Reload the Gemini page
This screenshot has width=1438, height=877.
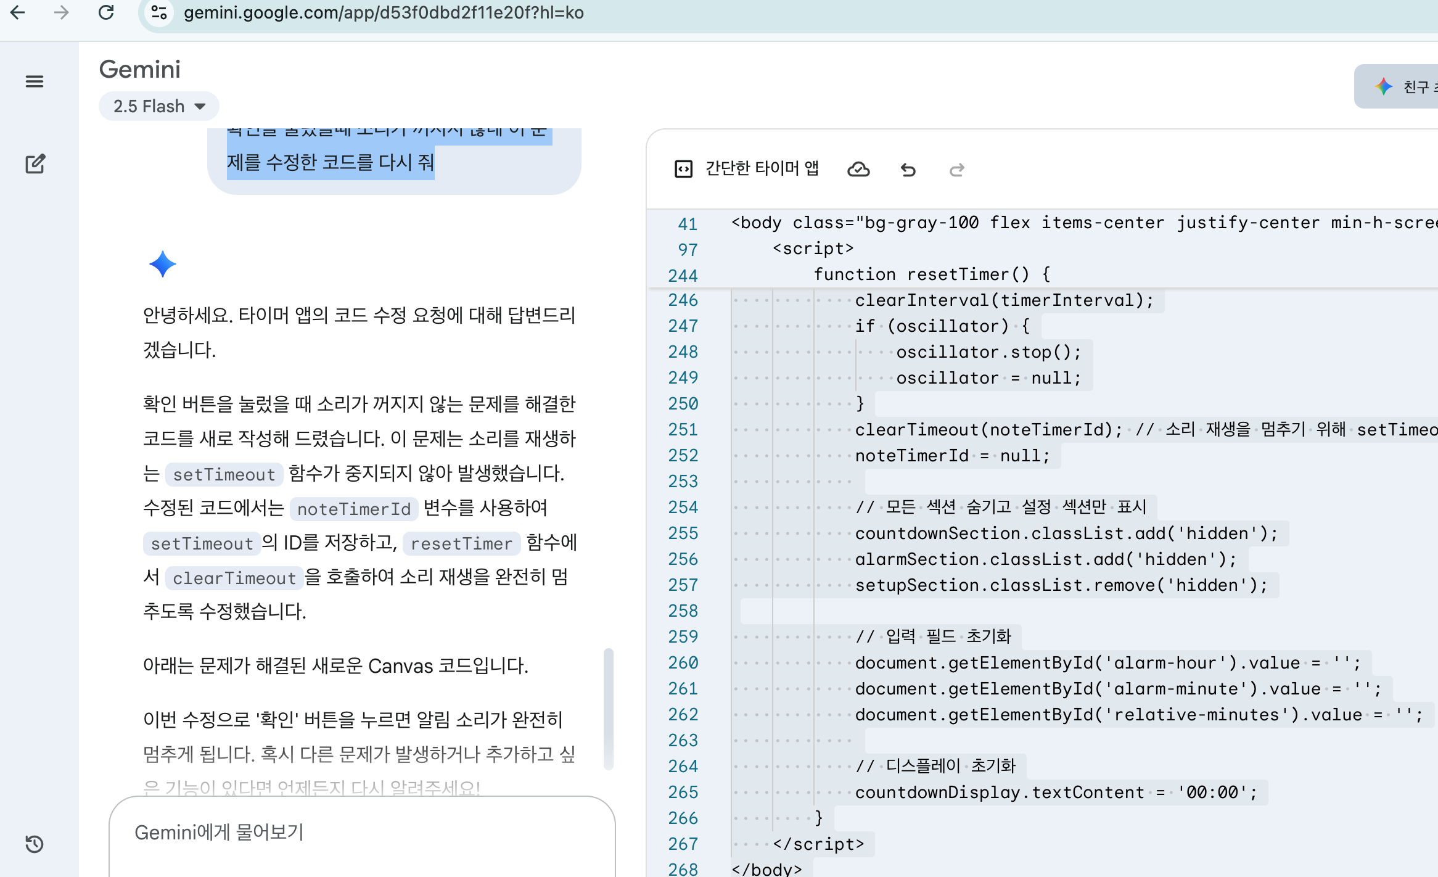106,12
